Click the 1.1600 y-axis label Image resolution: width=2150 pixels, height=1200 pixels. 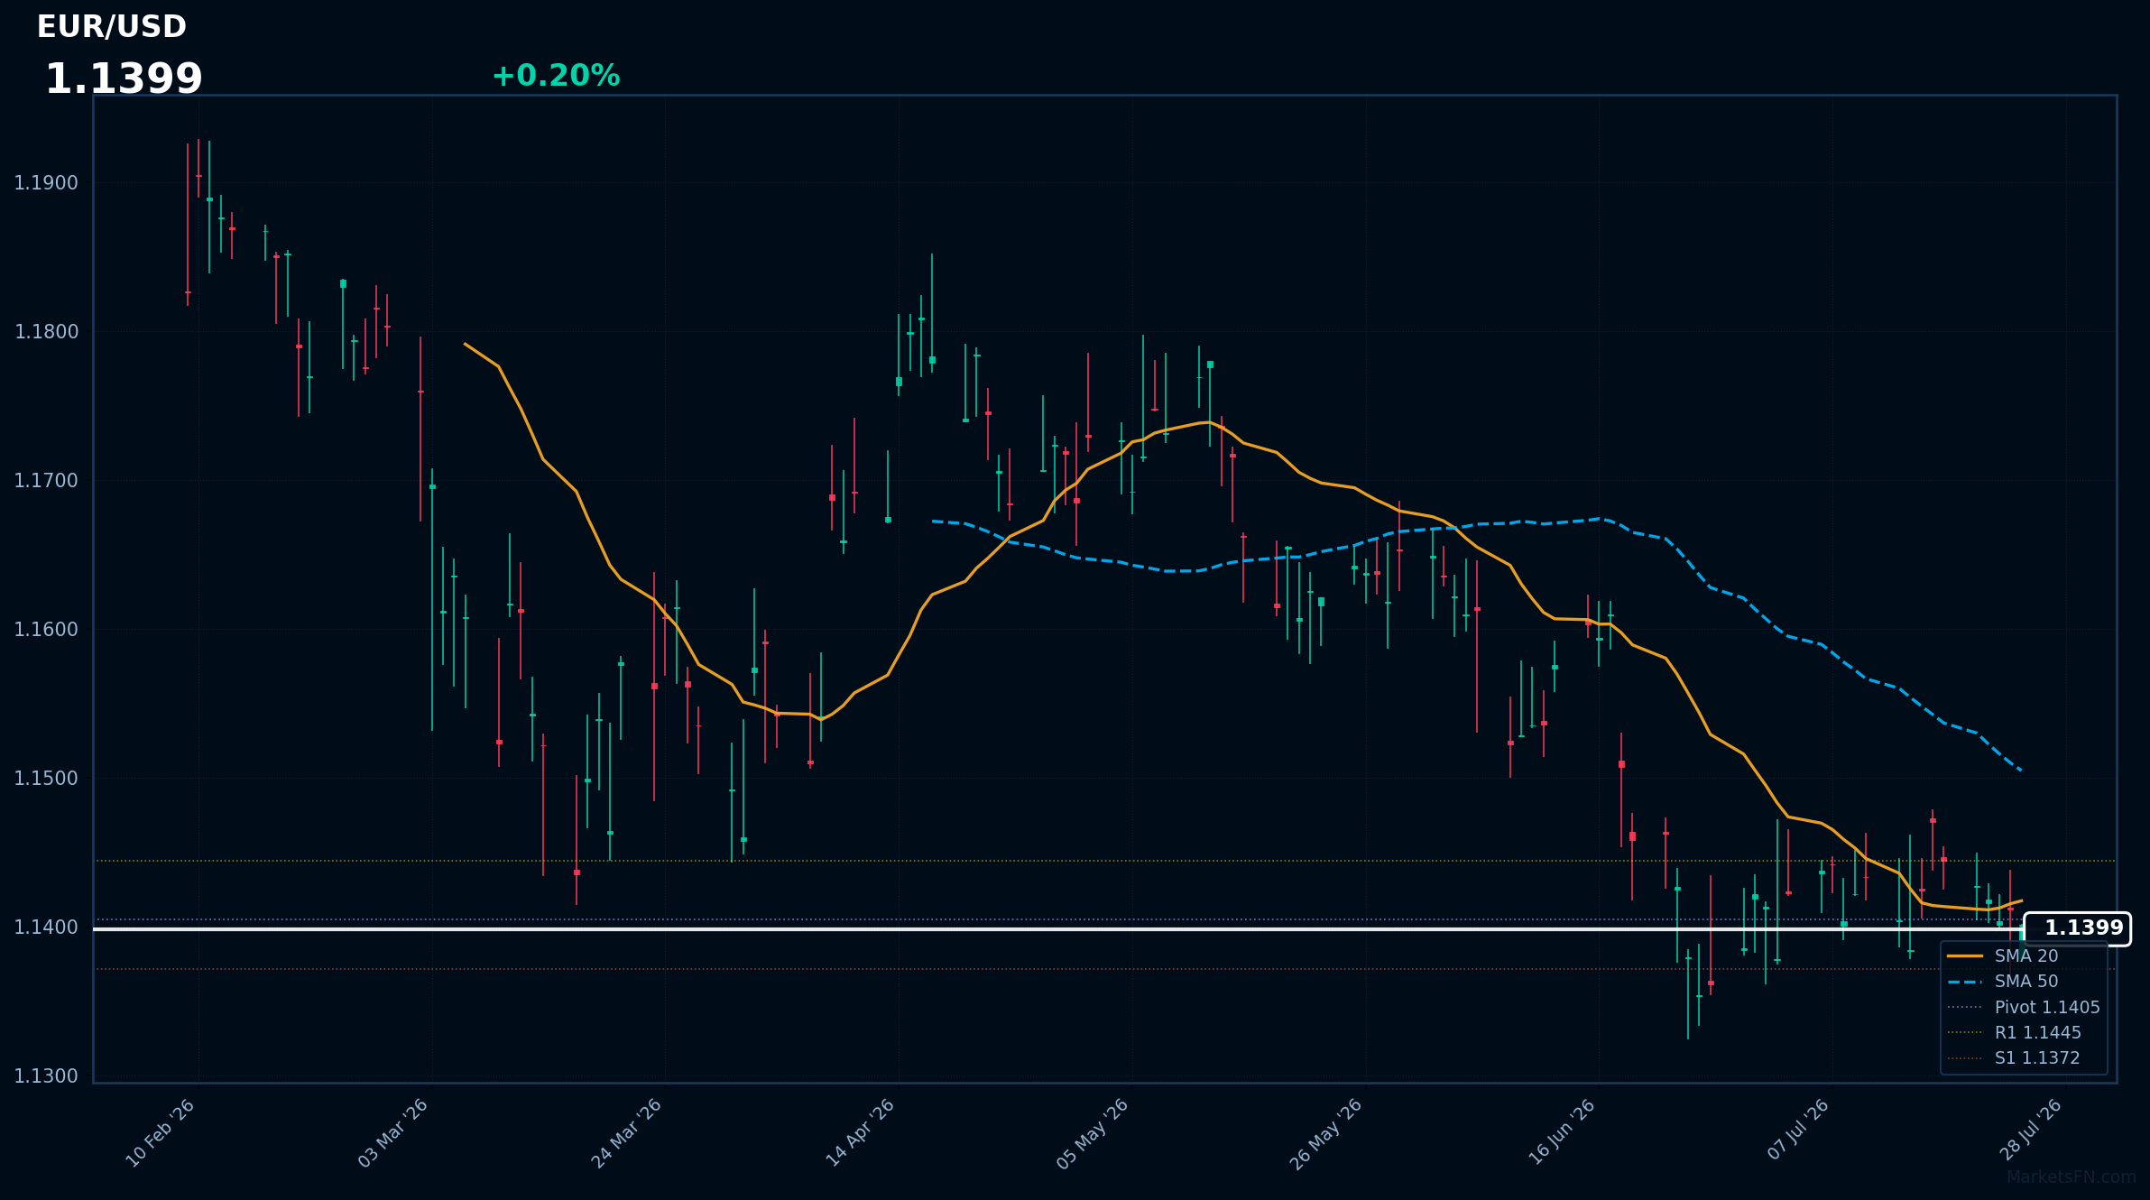click(x=46, y=630)
